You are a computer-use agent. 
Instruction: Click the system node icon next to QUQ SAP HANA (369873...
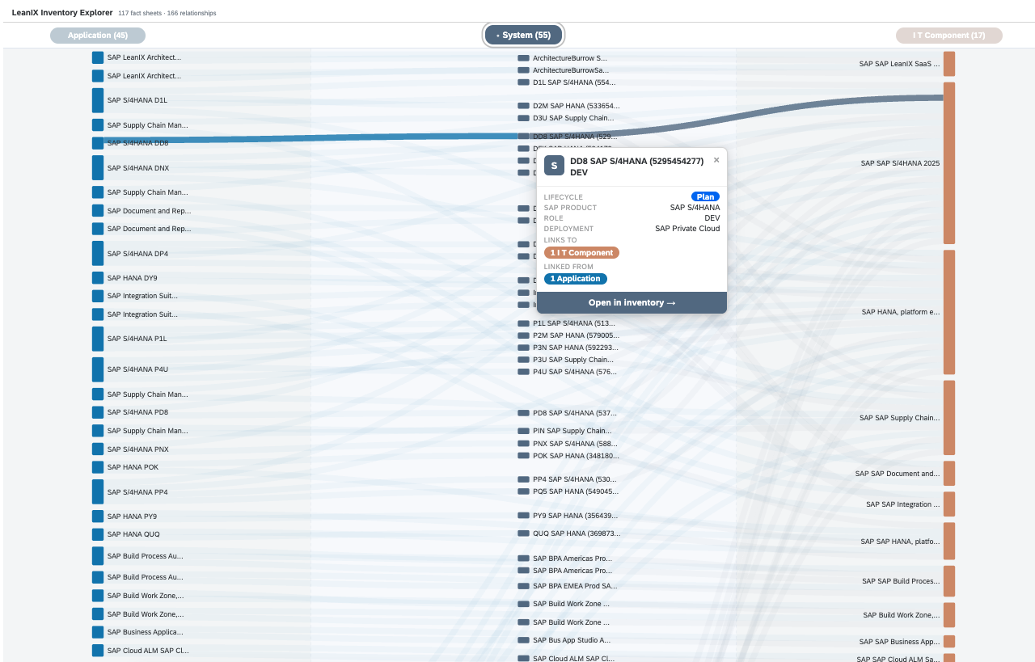[523, 533]
